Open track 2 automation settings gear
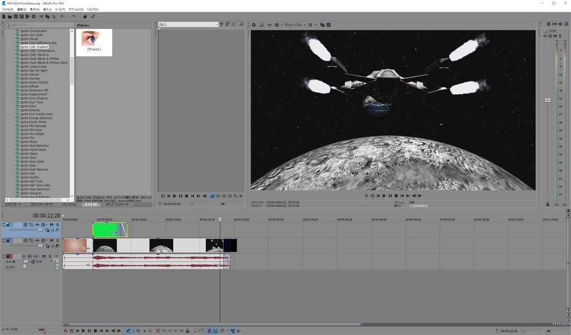Screen dimensions: 571x335 (x=43, y=240)
